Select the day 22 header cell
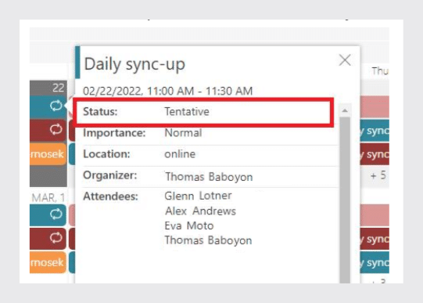The image size is (423, 303). (x=48, y=88)
